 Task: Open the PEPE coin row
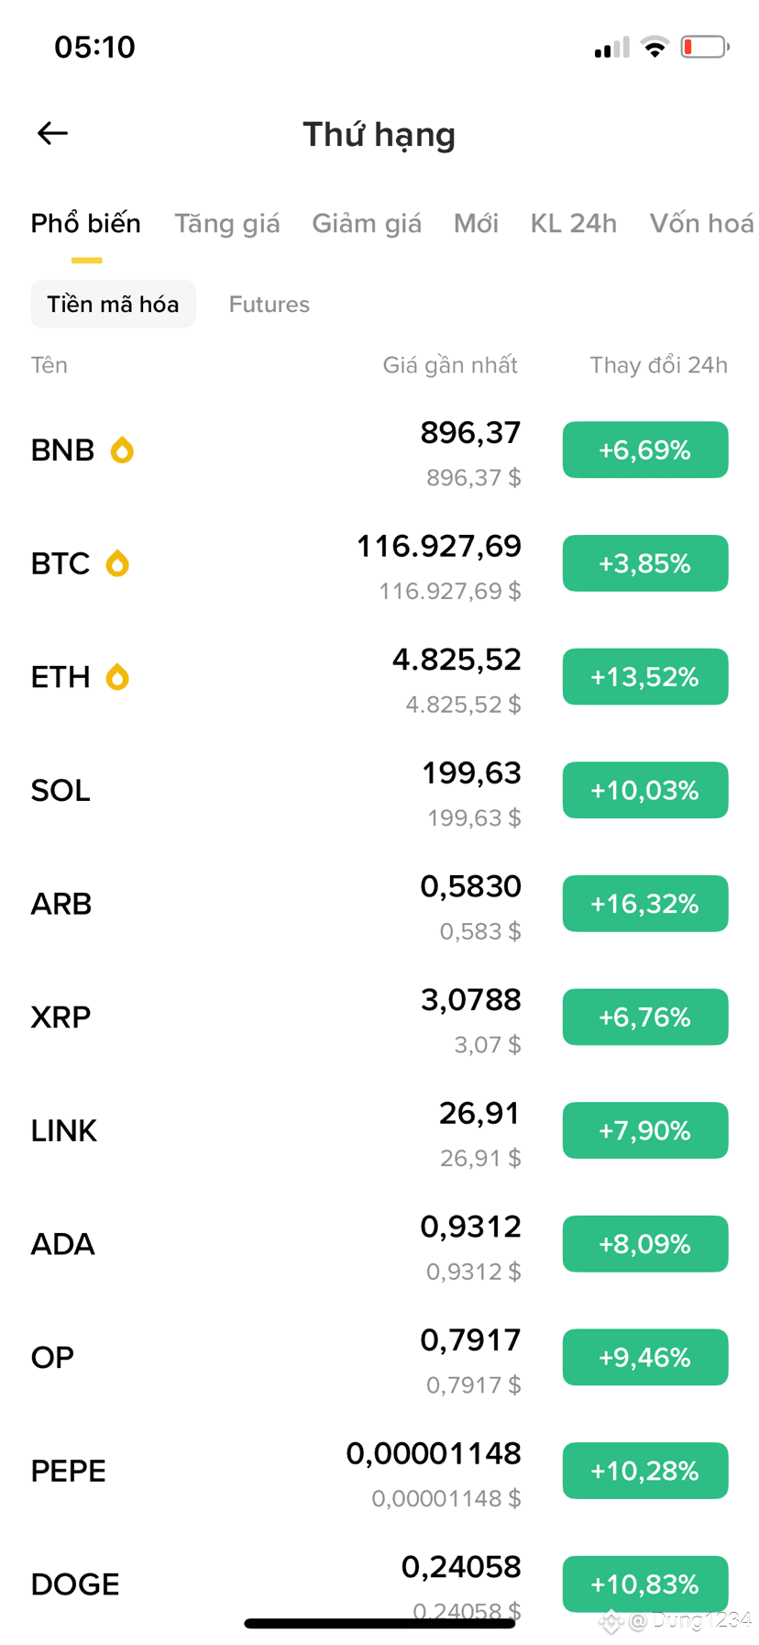(x=379, y=1471)
